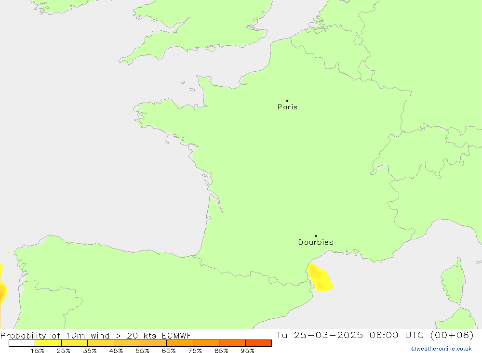The image size is (482, 353).
Task: Click the yellow wind probability patch near Gulf of Lion
Action: point(321,277)
